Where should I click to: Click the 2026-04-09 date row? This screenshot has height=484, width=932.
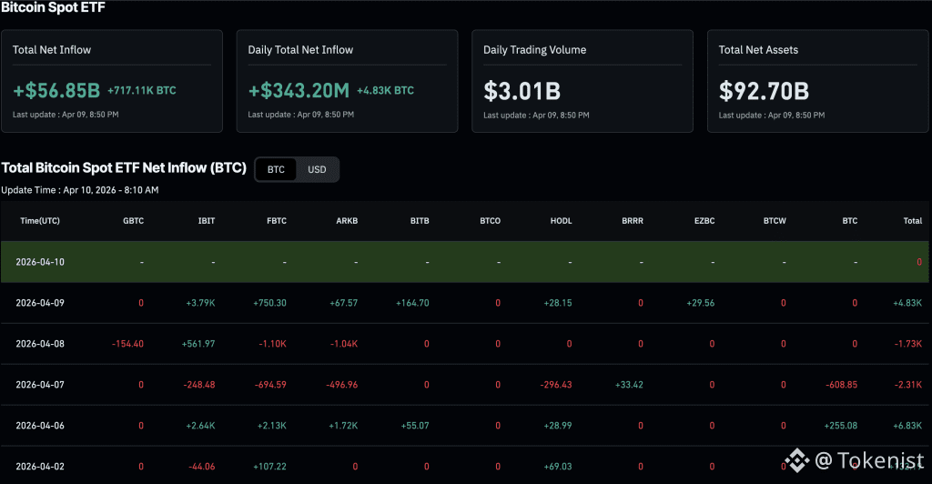click(x=40, y=303)
